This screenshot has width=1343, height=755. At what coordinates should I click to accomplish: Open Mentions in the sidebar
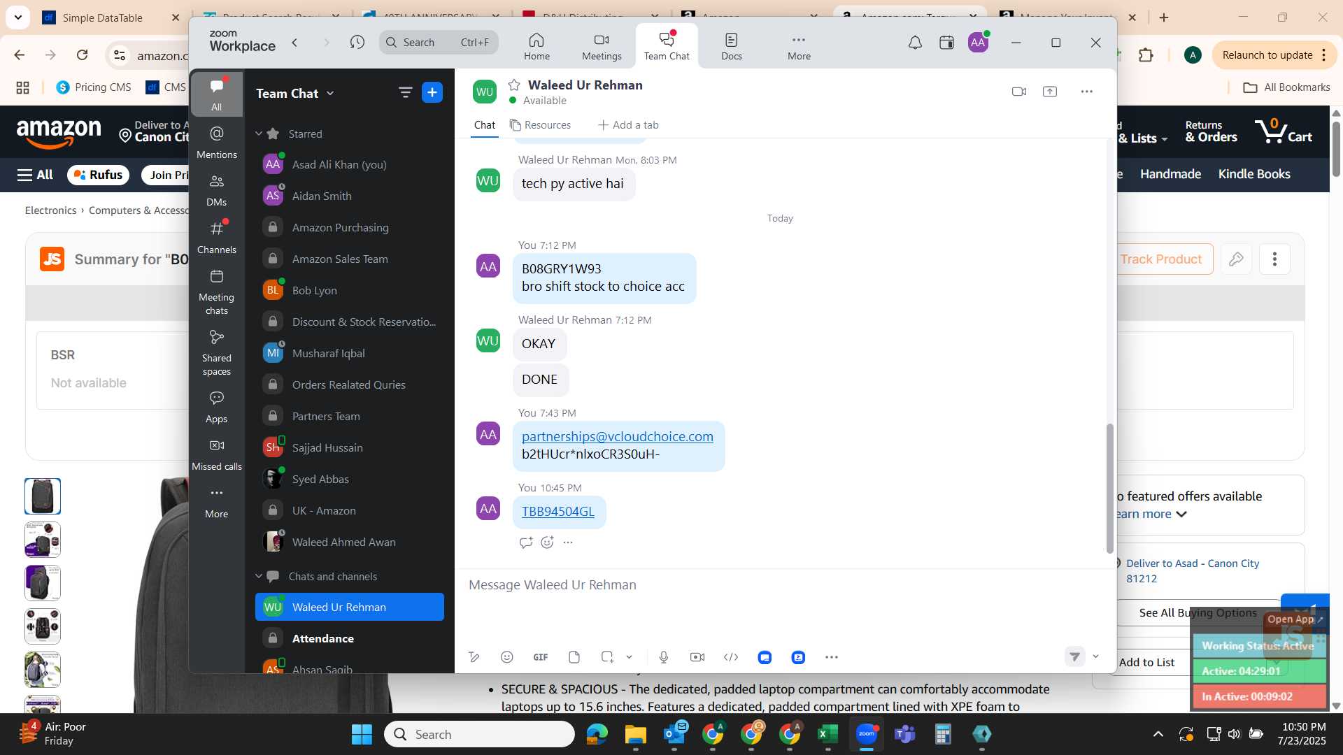tap(217, 142)
